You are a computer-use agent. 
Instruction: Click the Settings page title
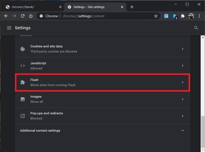tap(22, 28)
